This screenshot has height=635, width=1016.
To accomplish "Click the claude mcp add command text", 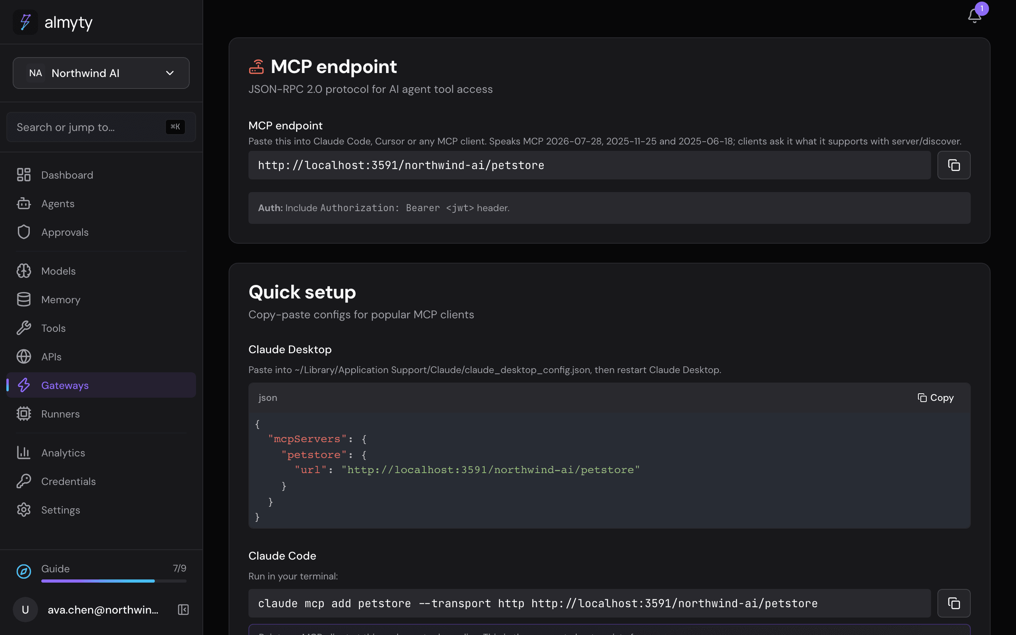I will 537,603.
